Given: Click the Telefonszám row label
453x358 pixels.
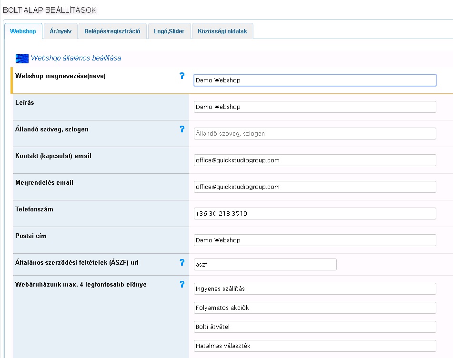Looking at the screenshot, I should coord(34,209).
